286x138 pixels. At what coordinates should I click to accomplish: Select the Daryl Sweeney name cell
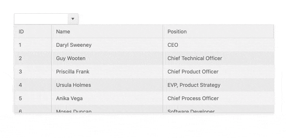click(107, 45)
